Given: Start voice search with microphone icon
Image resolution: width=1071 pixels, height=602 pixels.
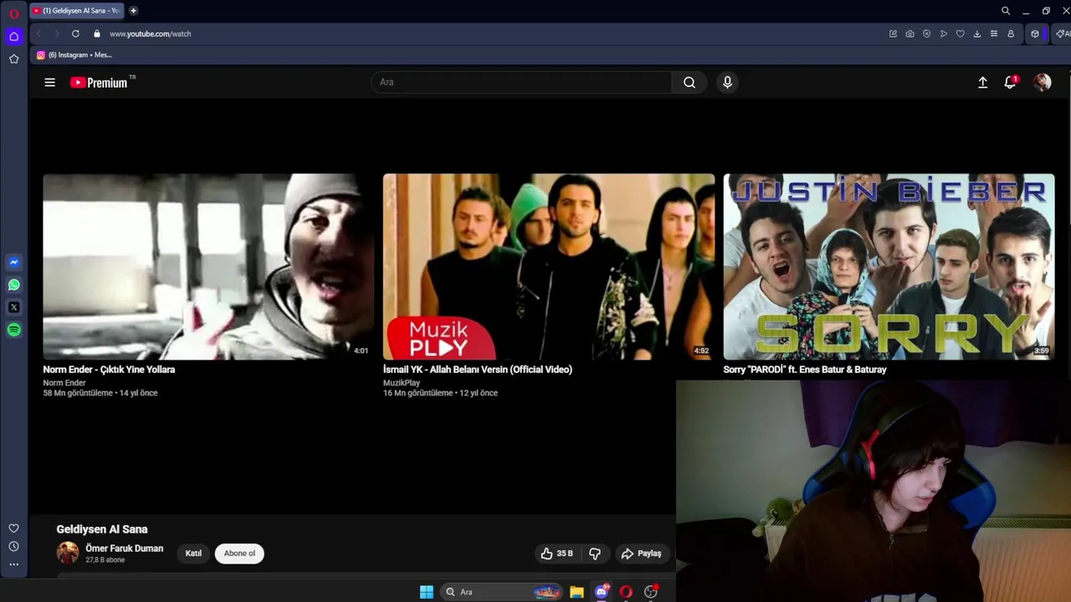Looking at the screenshot, I should point(727,82).
